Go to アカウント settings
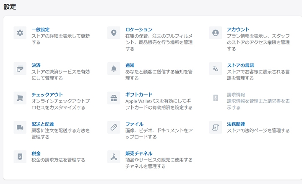The image size is (302, 184). [238, 30]
